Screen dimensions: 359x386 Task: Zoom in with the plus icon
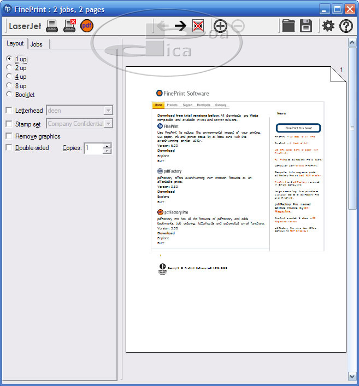tap(220, 25)
